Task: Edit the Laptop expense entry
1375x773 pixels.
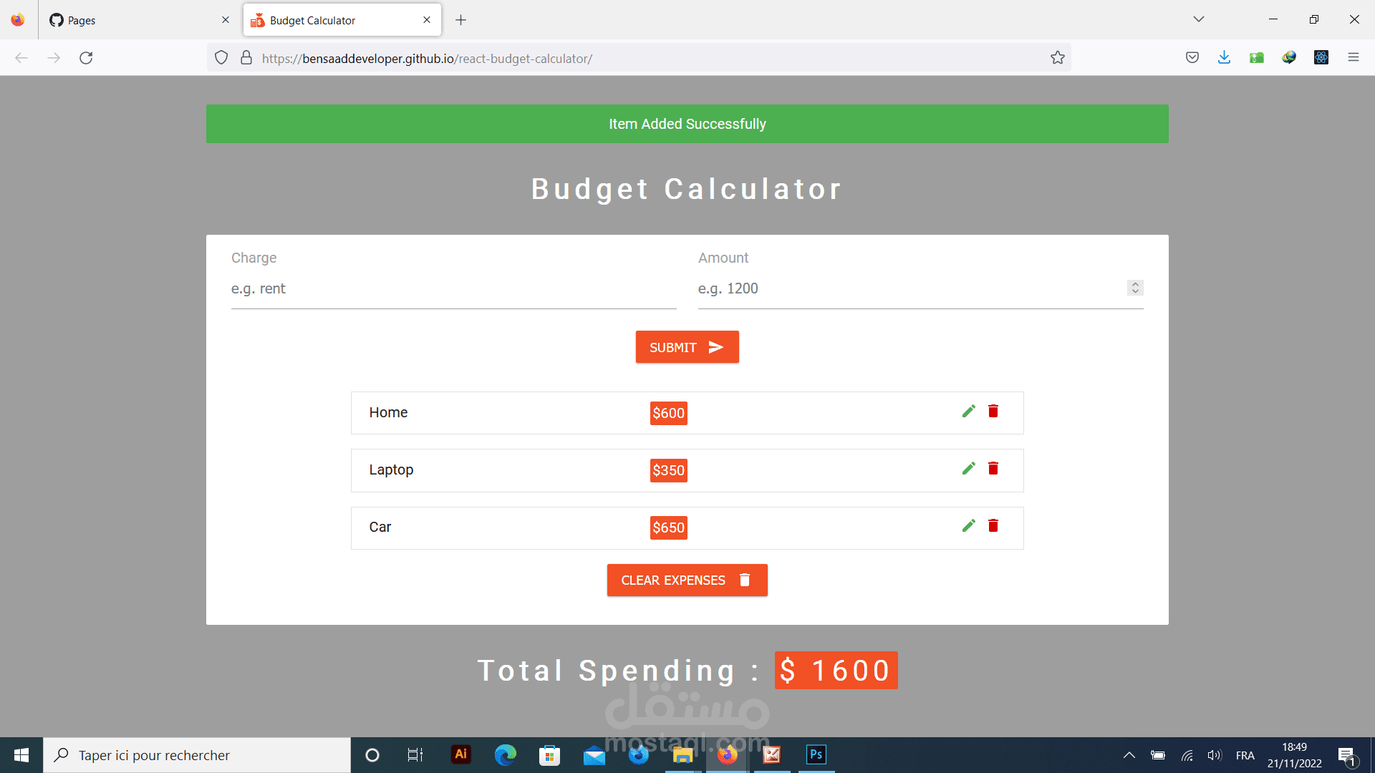Action: tap(968, 468)
